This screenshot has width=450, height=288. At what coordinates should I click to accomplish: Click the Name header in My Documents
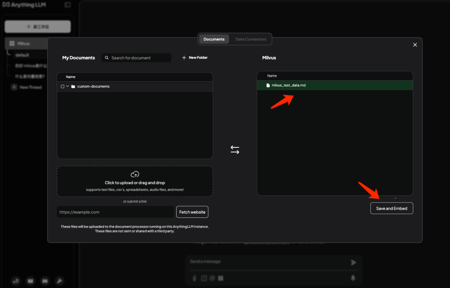pyautogui.click(x=70, y=77)
